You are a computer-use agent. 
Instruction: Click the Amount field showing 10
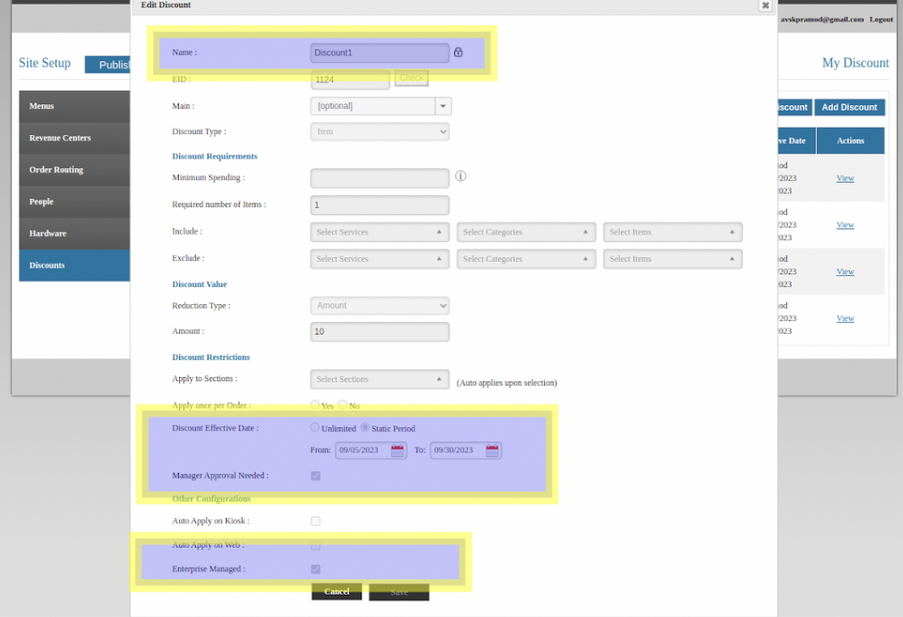point(380,332)
